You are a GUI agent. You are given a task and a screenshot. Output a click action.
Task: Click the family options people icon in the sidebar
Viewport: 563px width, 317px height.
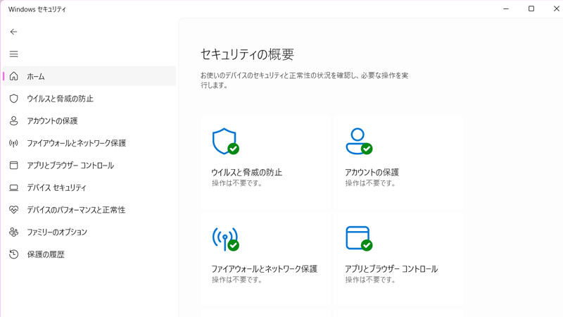(13, 232)
